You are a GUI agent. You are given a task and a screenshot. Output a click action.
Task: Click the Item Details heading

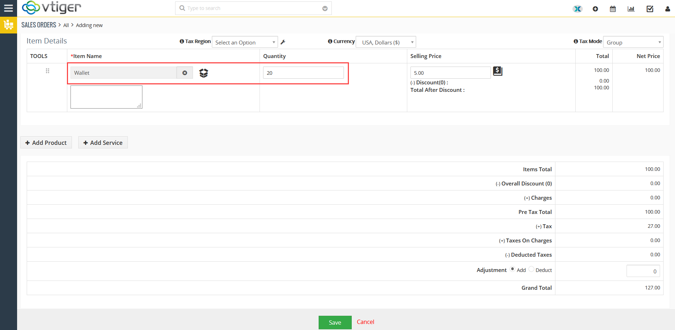[47, 41]
